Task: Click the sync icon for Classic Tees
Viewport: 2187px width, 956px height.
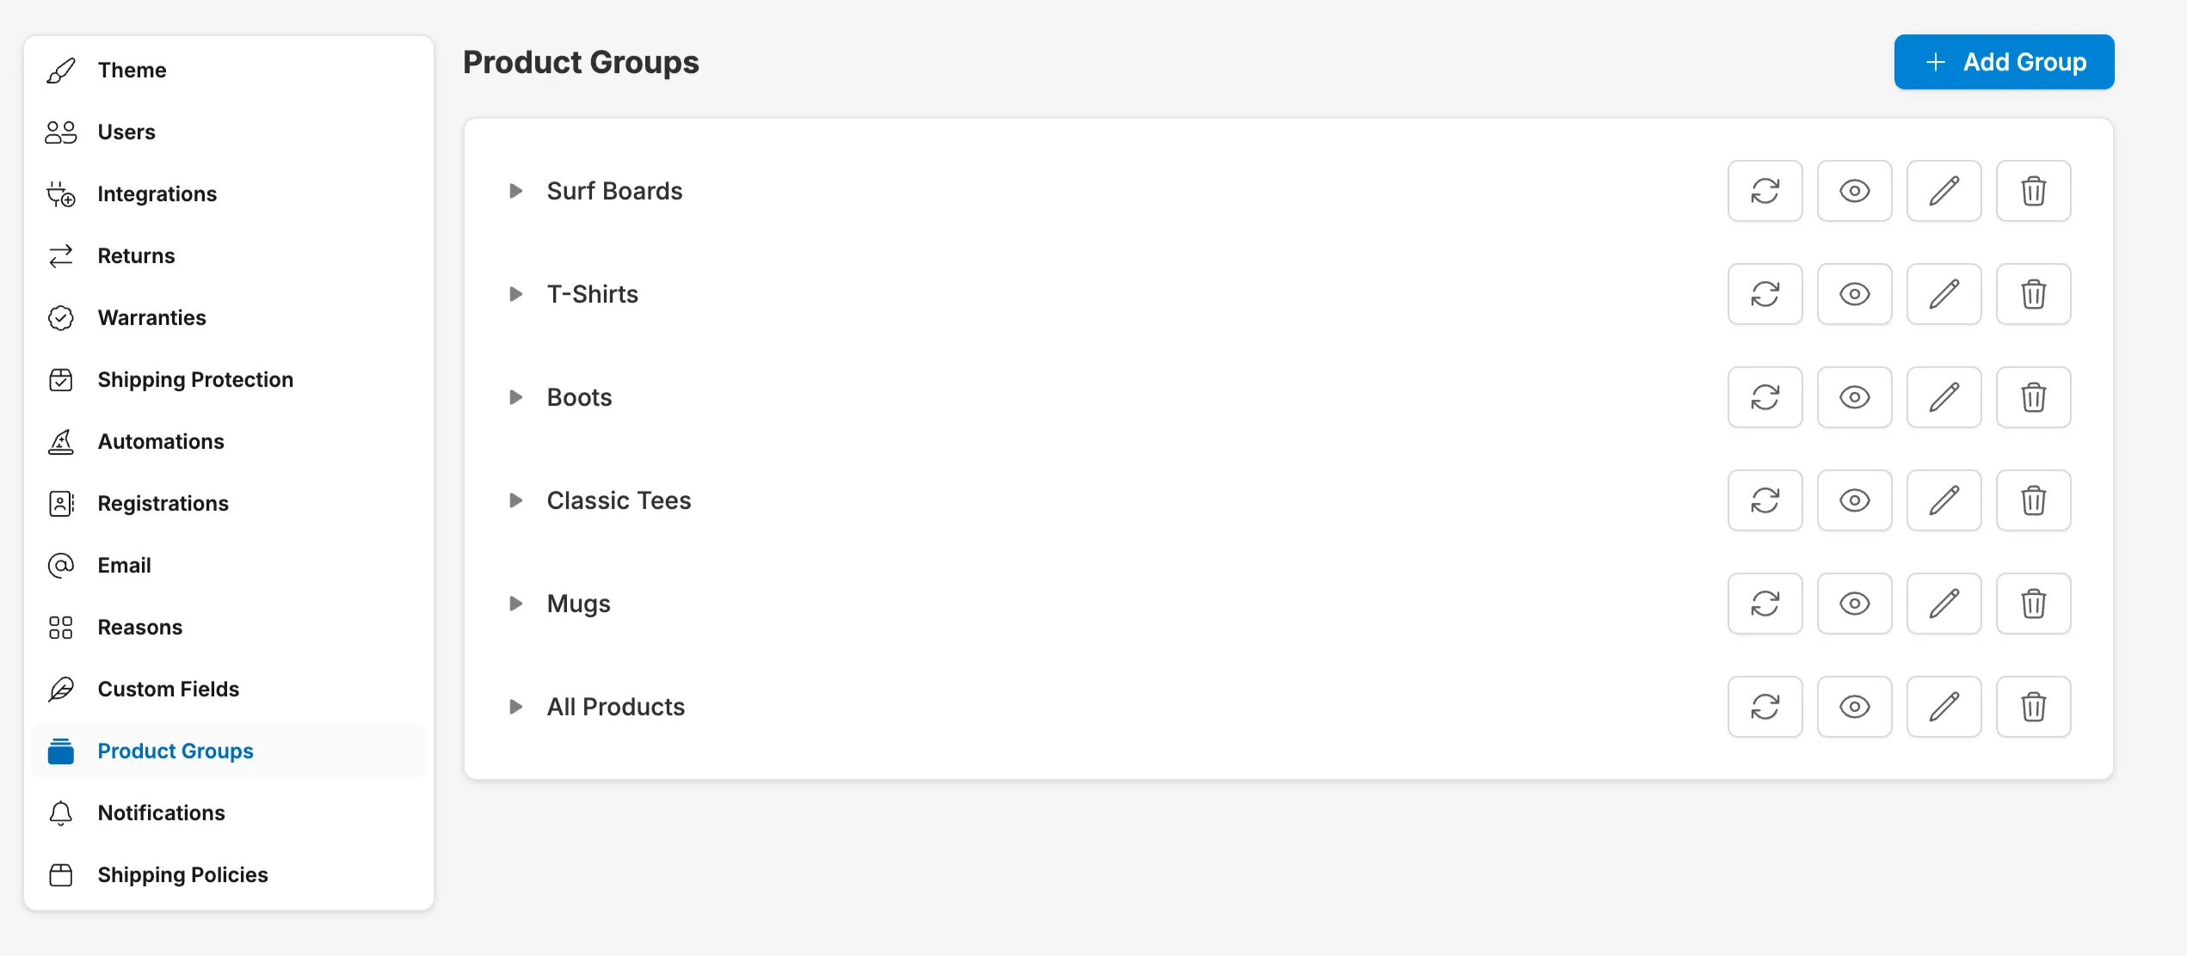Action: (x=1765, y=499)
